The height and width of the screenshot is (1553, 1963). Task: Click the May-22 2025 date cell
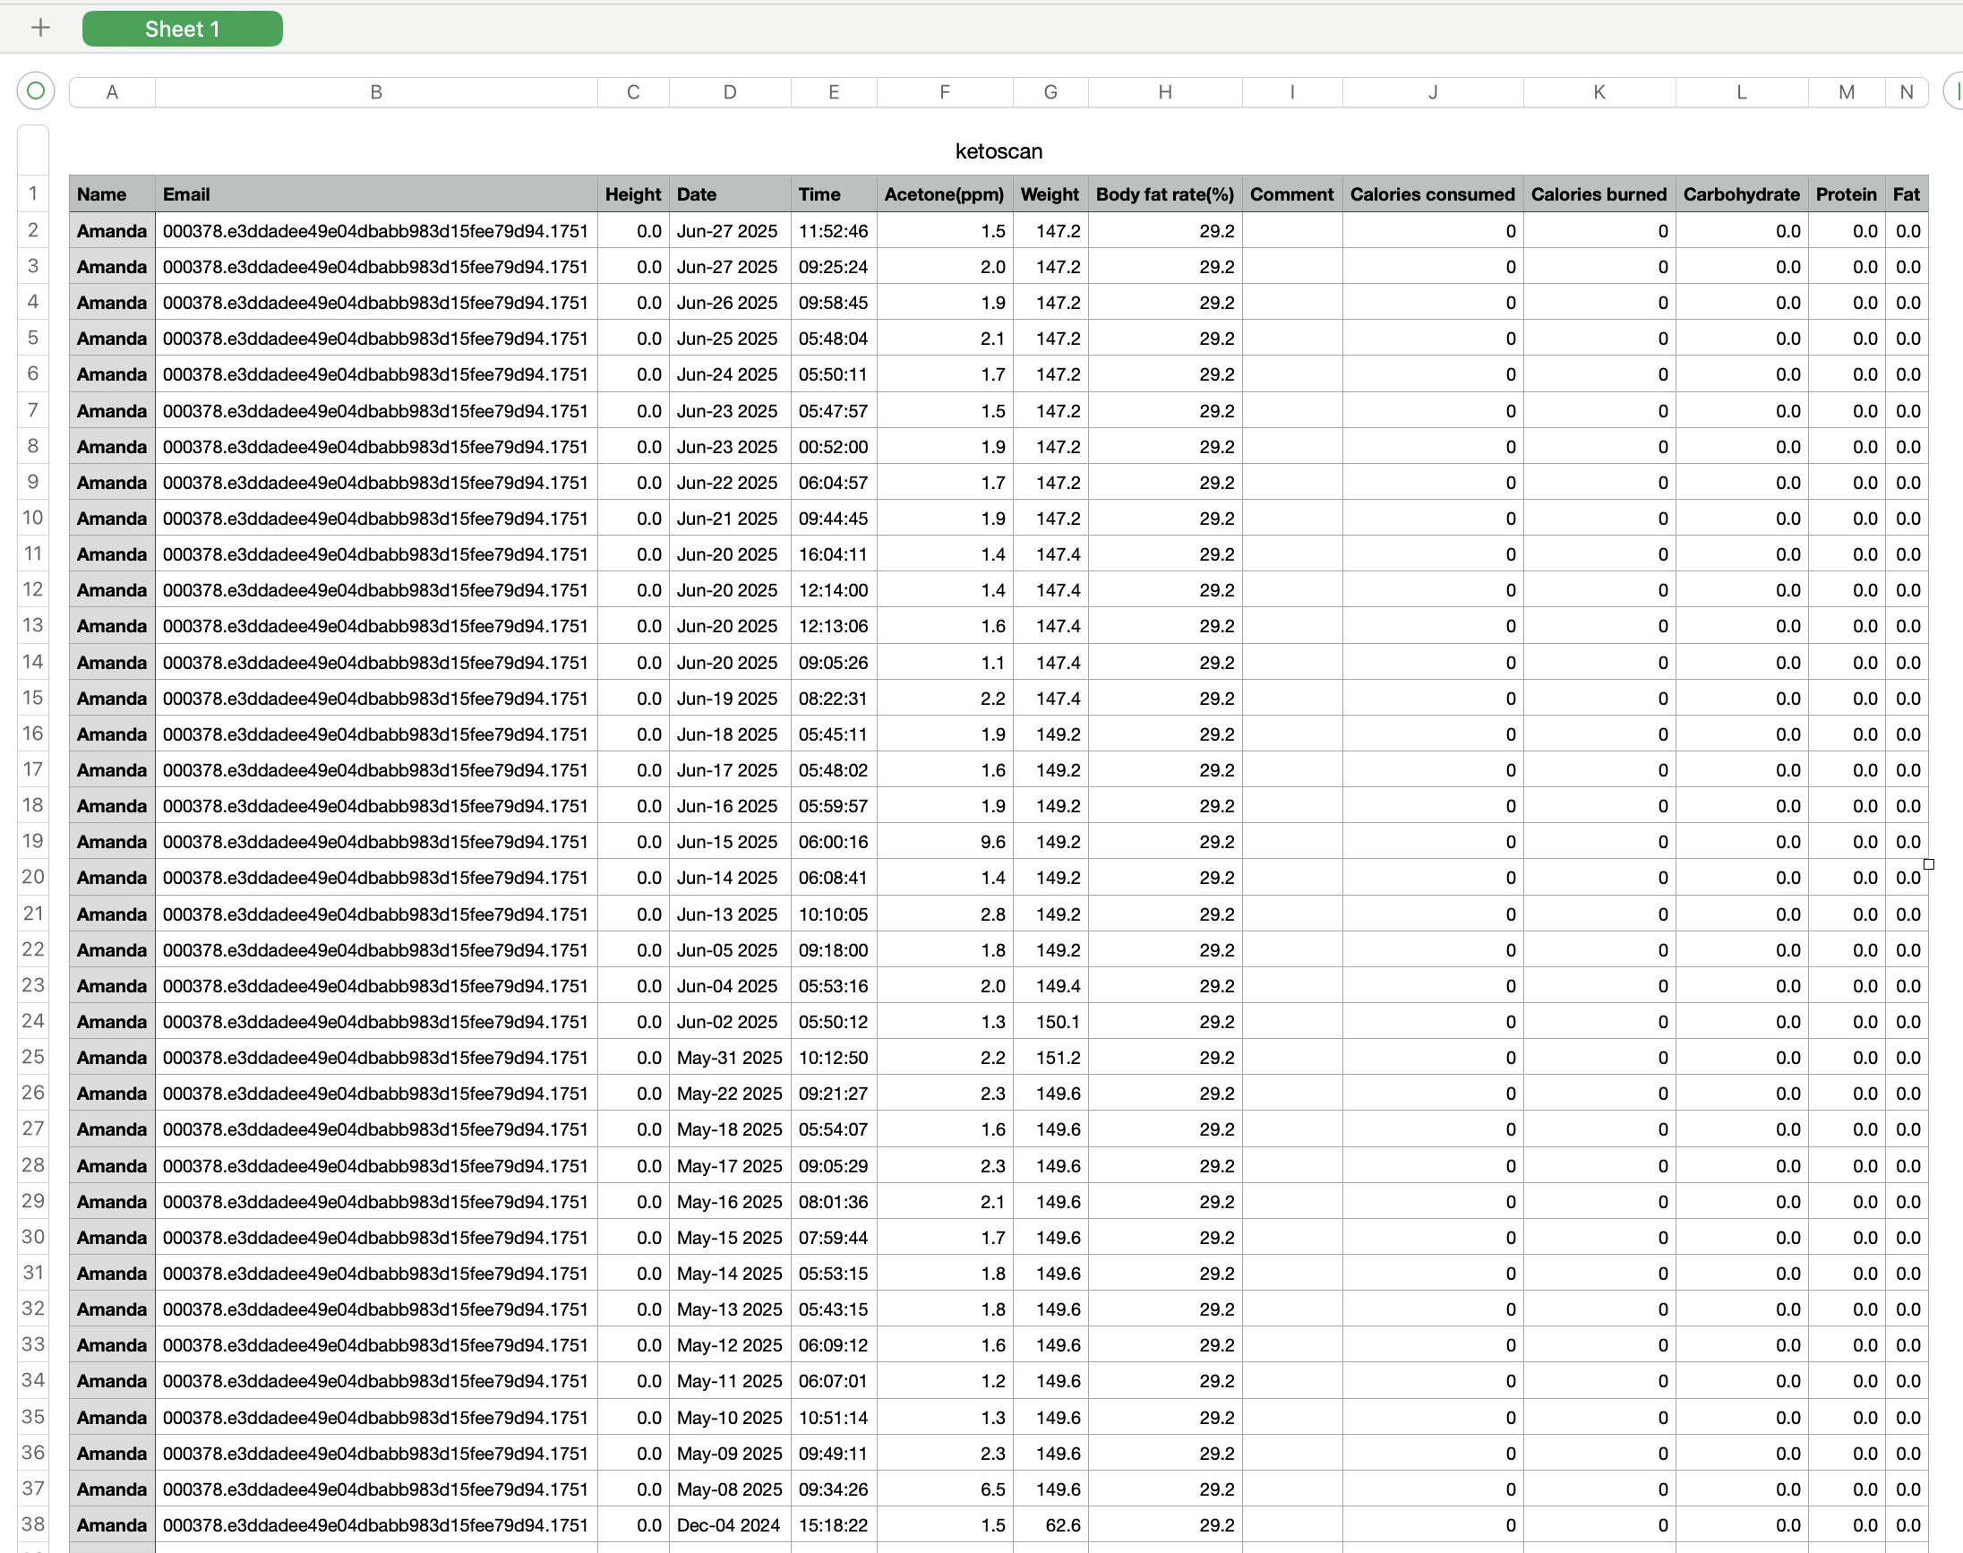tap(730, 1094)
